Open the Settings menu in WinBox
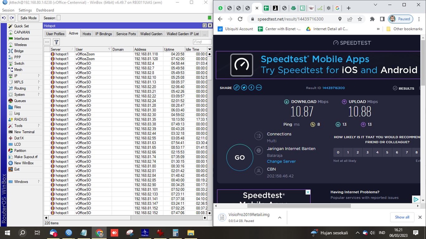The image size is (426, 239). click(x=25, y=10)
